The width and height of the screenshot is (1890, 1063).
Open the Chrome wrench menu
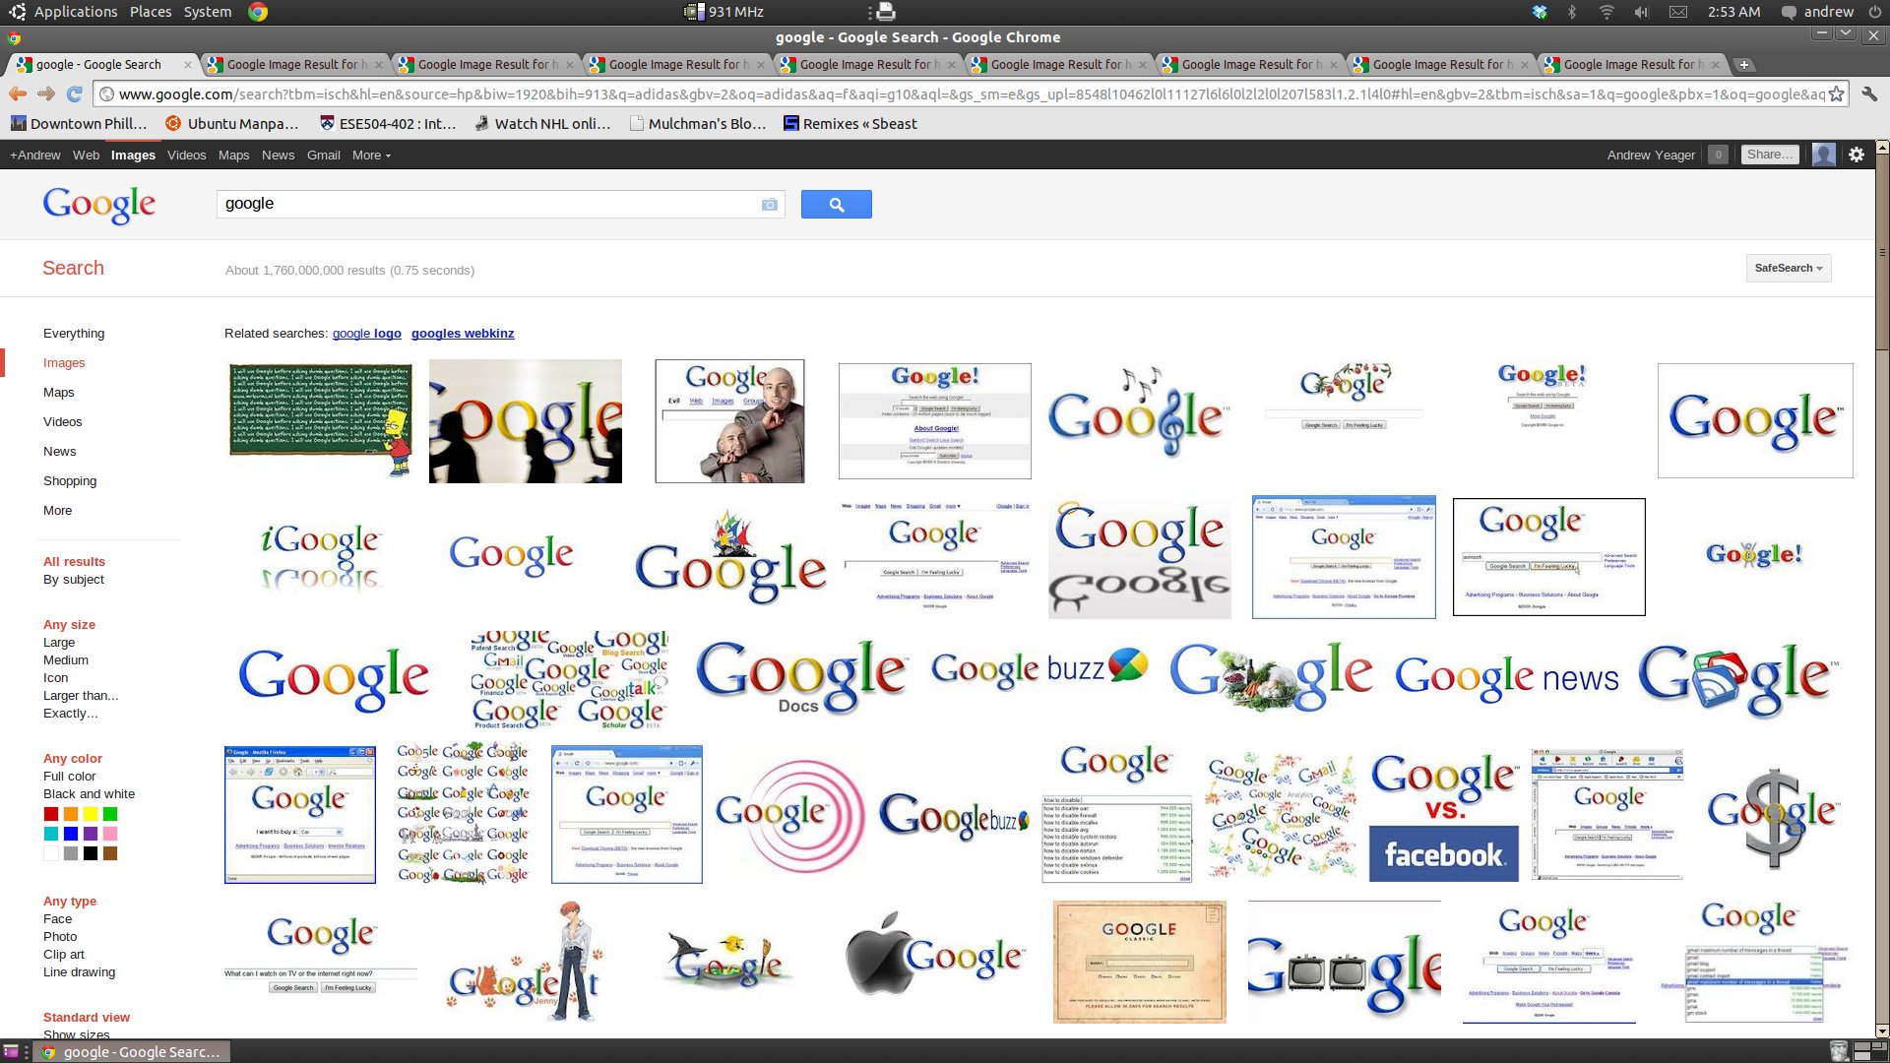[1868, 94]
